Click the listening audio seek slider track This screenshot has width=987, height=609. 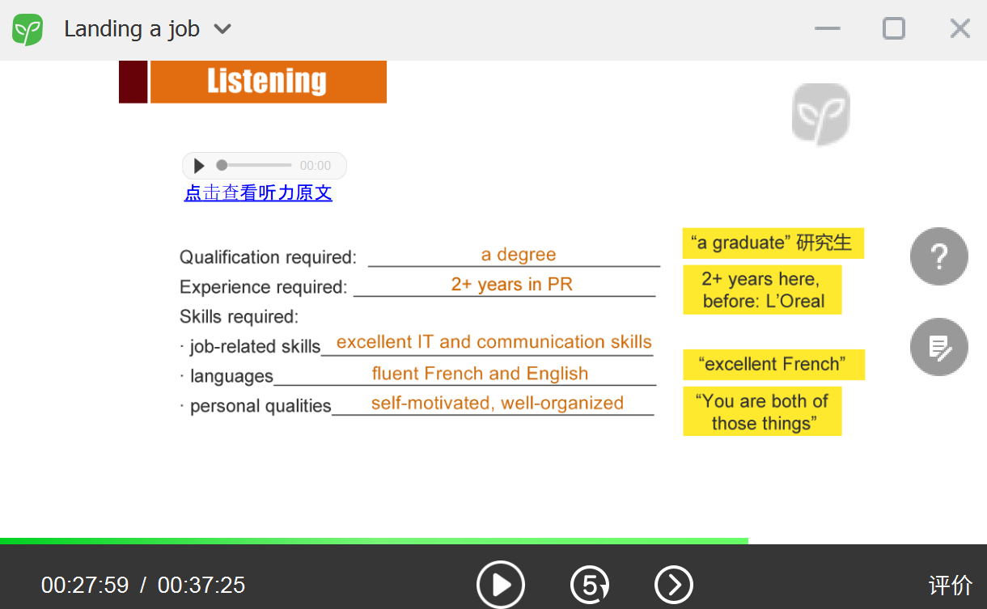click(255, 166)
